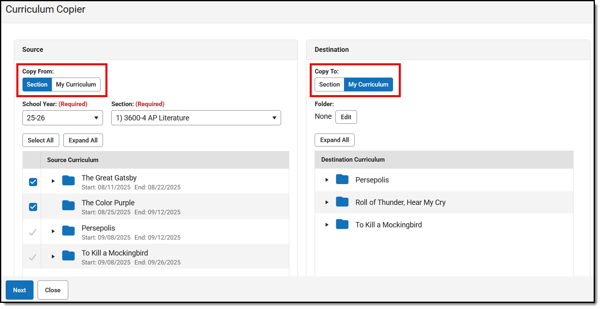Switch Copy To to Section
The image size is (601, 309).
[x=329, y=84]
